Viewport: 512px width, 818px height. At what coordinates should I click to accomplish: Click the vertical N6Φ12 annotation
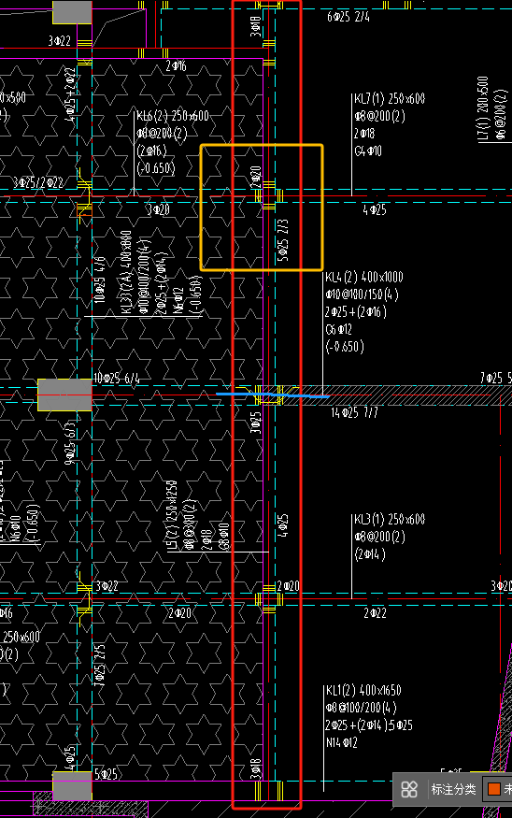[178, 299]
